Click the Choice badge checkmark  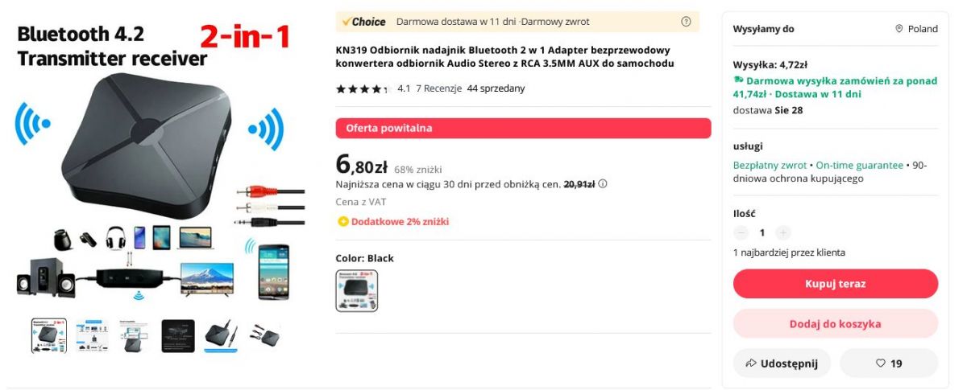pyautogui.click(x=347, y=22)
